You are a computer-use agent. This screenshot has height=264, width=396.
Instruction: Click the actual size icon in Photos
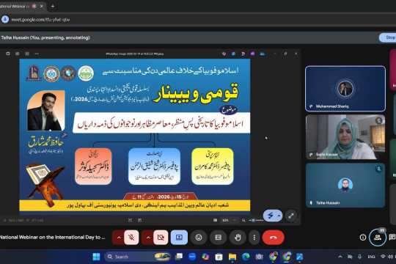[x=139, y=220]
